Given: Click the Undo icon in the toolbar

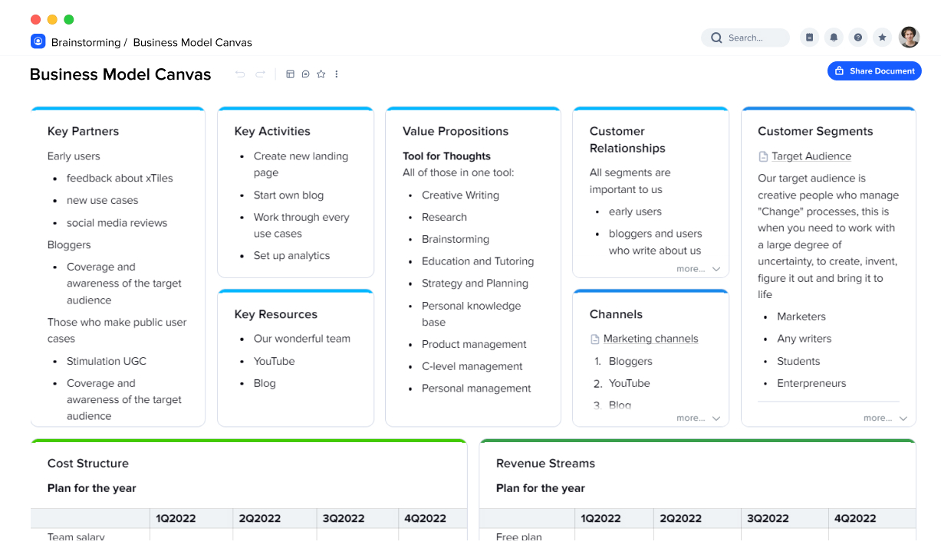Looking at the screenshot, I should click(x=239, y=74).
